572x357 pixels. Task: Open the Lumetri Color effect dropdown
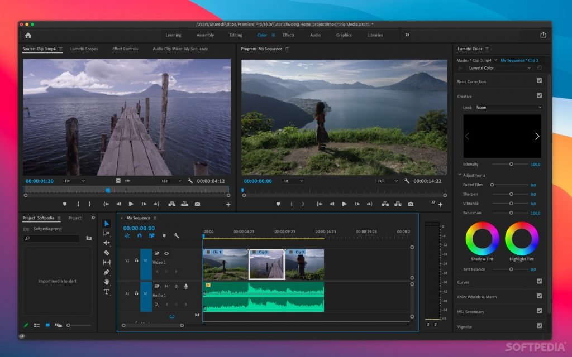tap(499, 68)
